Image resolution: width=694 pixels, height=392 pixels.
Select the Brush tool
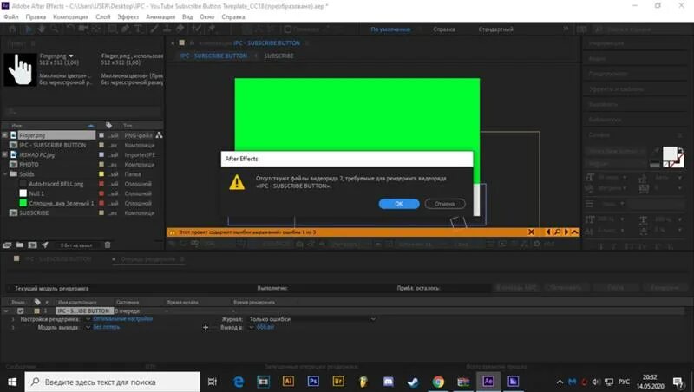[x=154, y=29]
